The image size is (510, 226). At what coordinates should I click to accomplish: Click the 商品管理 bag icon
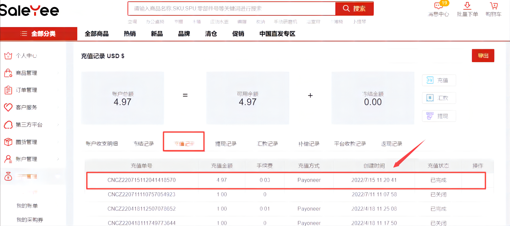coord(8,73)
